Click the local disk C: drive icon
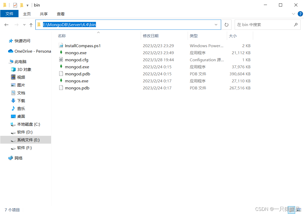This screenshot has width=304, height=214. 13,124
